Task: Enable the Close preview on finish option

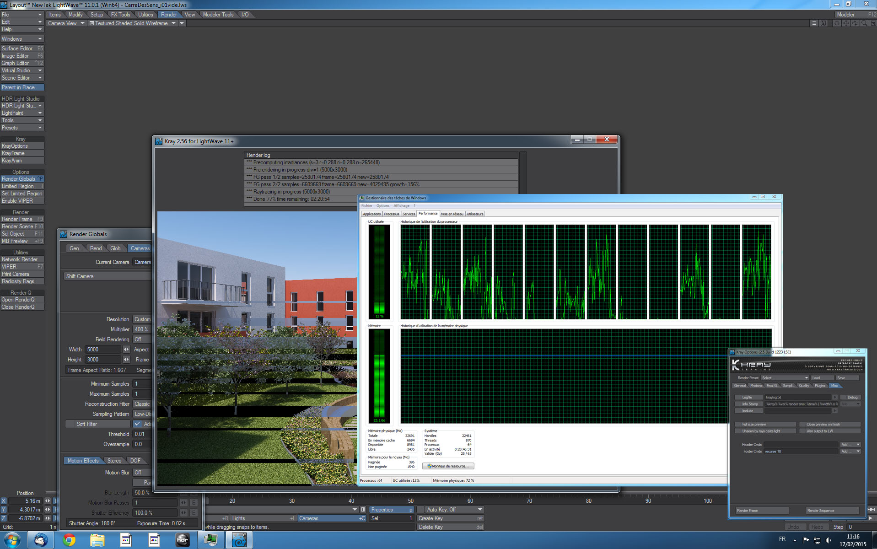Action: coord(829,424)
